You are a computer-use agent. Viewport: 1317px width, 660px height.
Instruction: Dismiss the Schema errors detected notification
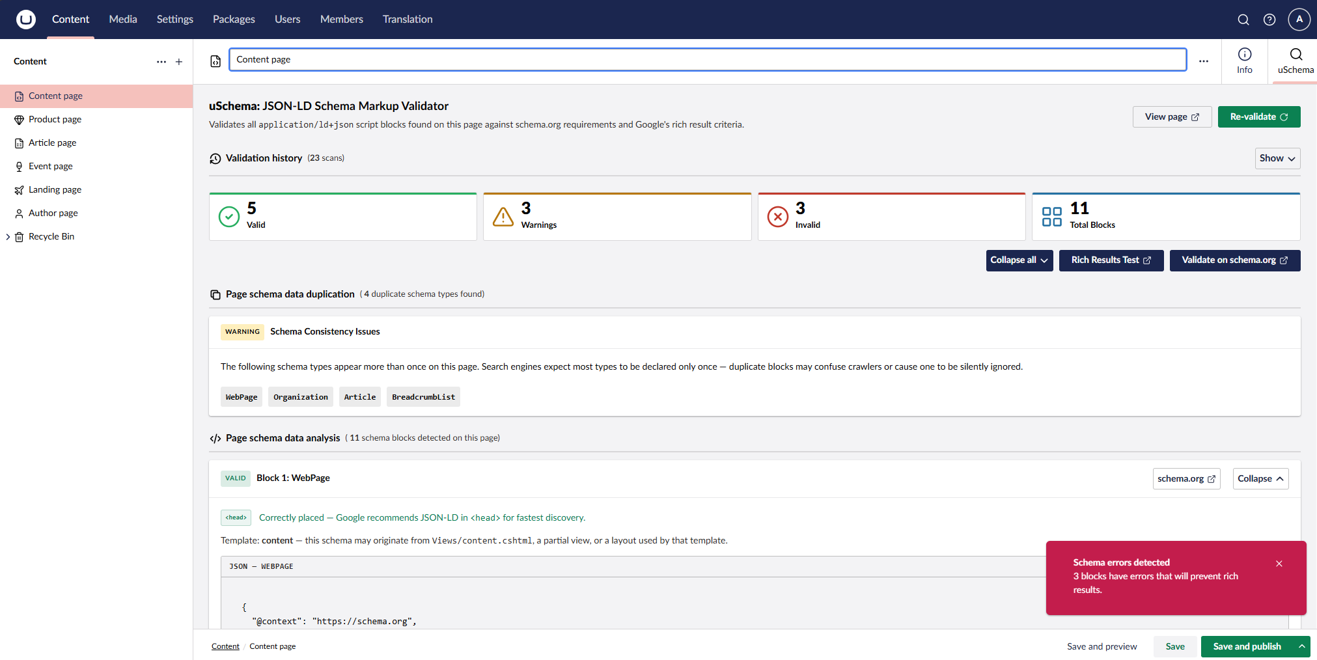(1279, 564)
